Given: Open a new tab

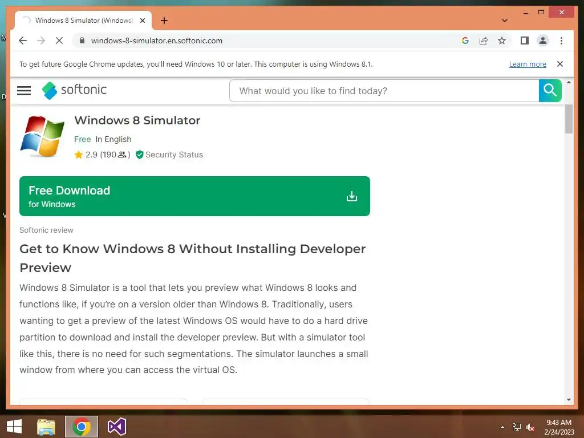Looking at the screenshot, I should (x=164, y=21).
